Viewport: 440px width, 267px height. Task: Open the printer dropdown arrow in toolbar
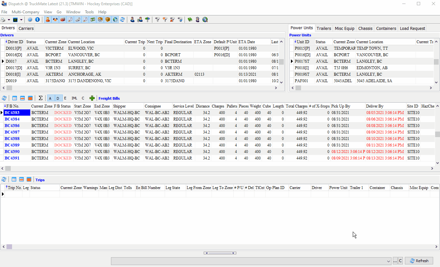[9, 19]
